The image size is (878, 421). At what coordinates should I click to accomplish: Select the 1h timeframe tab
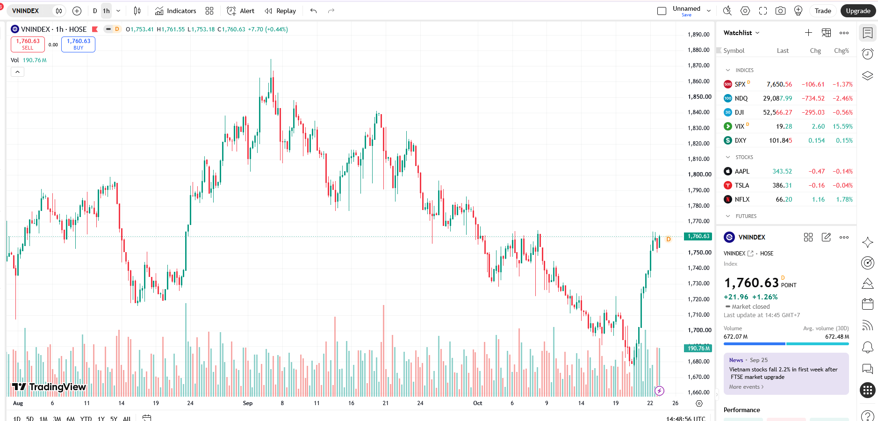[x=107, y=11]
